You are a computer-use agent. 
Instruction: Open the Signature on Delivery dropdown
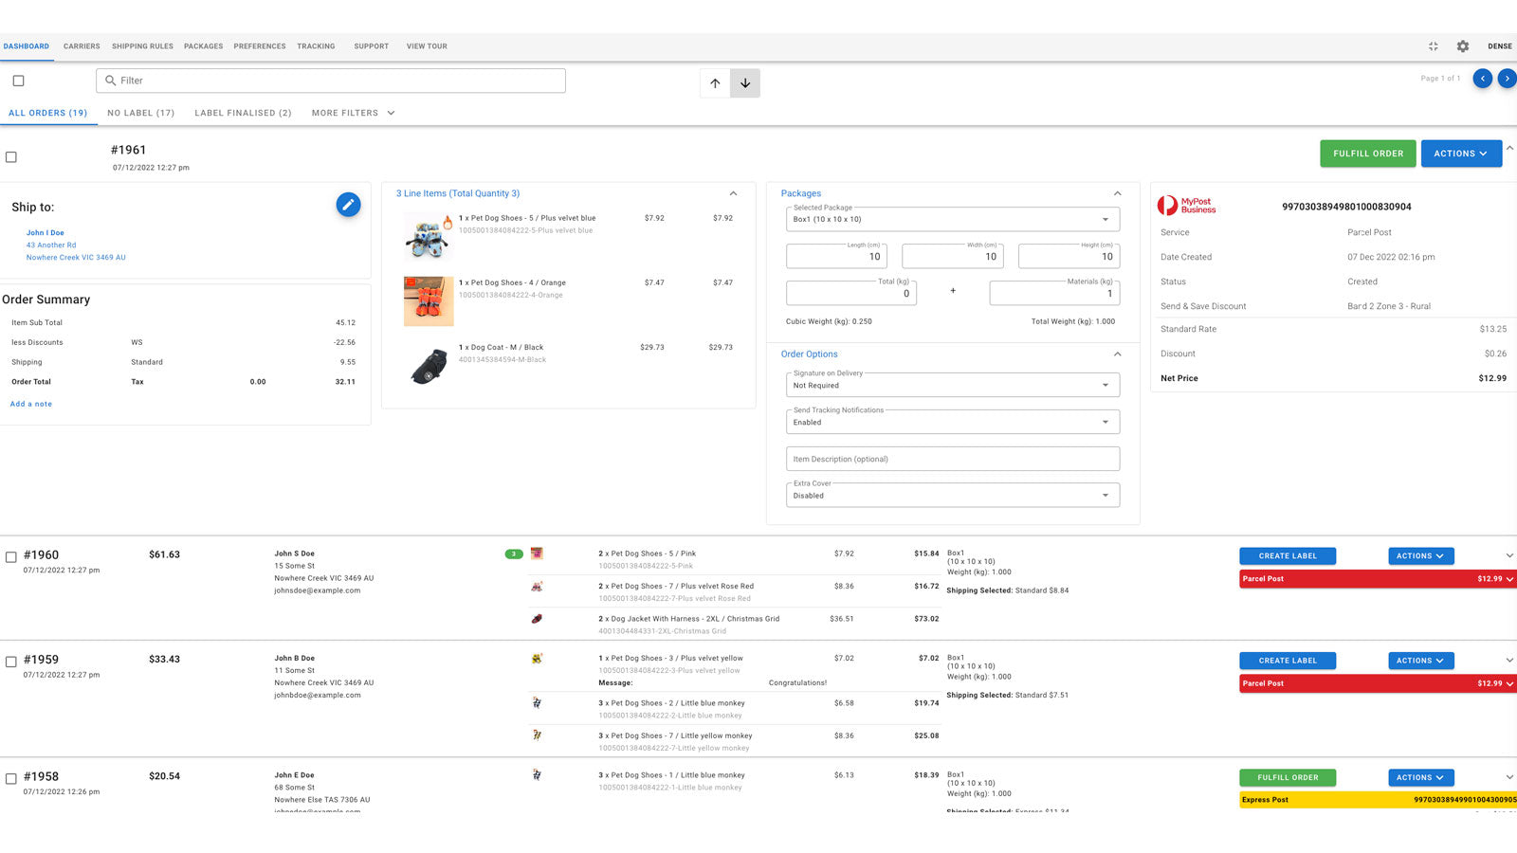click(x=952, y=385)
